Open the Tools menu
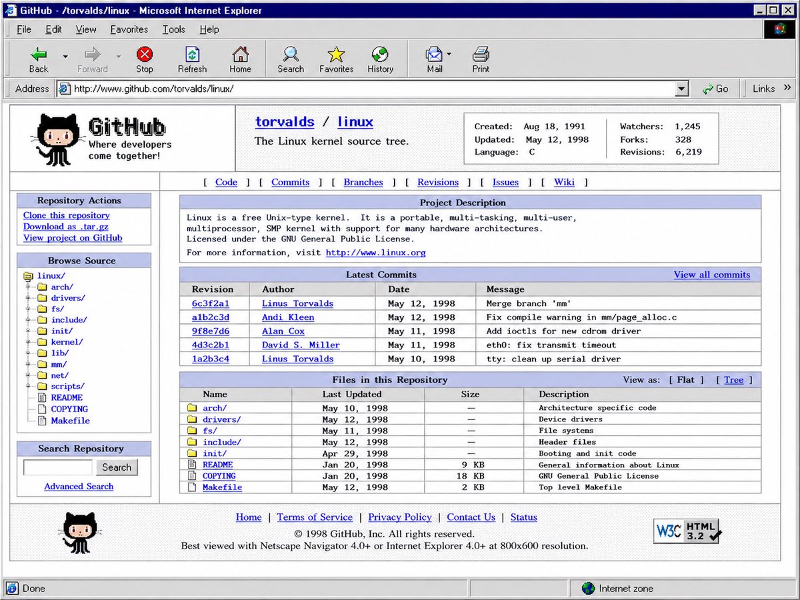This screenshot has width=800, height=600. 174,29
